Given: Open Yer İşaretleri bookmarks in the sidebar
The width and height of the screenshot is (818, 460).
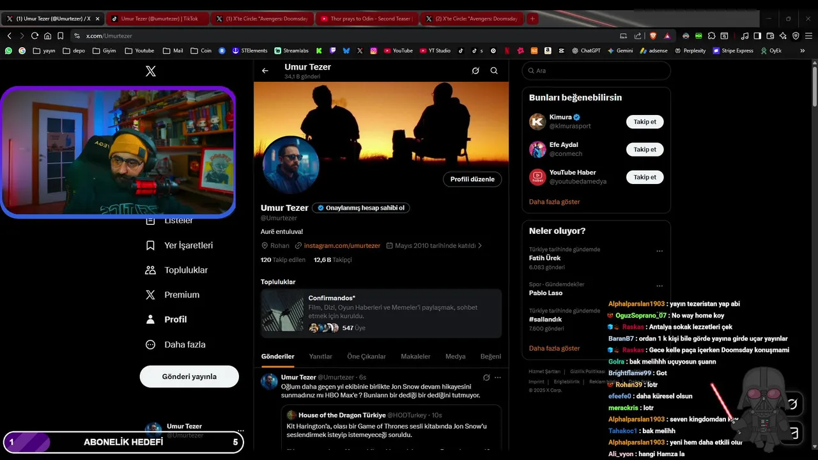Looking at the screenshot, I should tap(180, 245).
